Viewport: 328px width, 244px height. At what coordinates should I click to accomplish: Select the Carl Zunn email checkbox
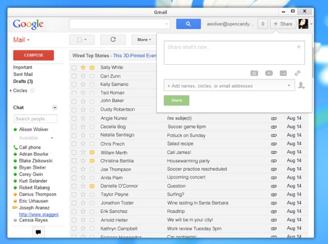point(74,76)
